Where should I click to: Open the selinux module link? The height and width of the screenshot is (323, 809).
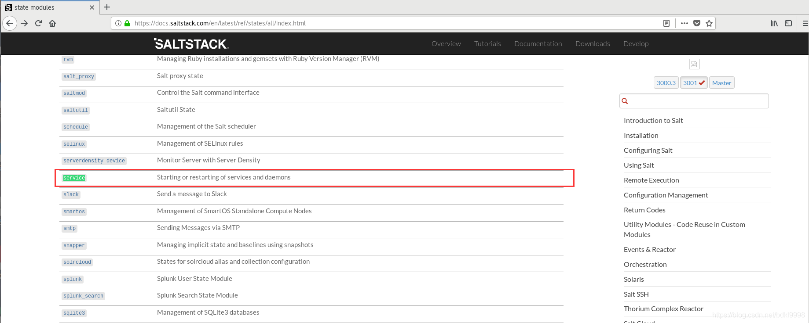[74, 144]
